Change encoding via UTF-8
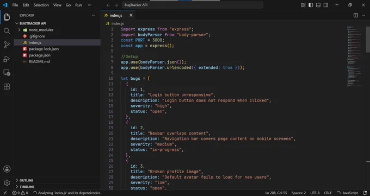 click(315, 193)
